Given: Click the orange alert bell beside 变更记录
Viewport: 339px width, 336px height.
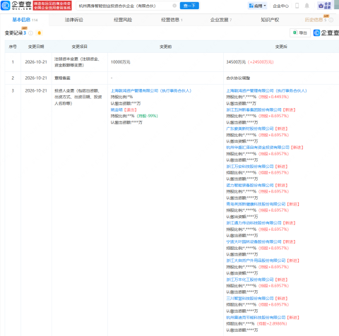Looking at the screenshot, I should 40,33.
